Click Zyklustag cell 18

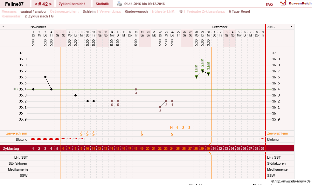click(136, 149)
